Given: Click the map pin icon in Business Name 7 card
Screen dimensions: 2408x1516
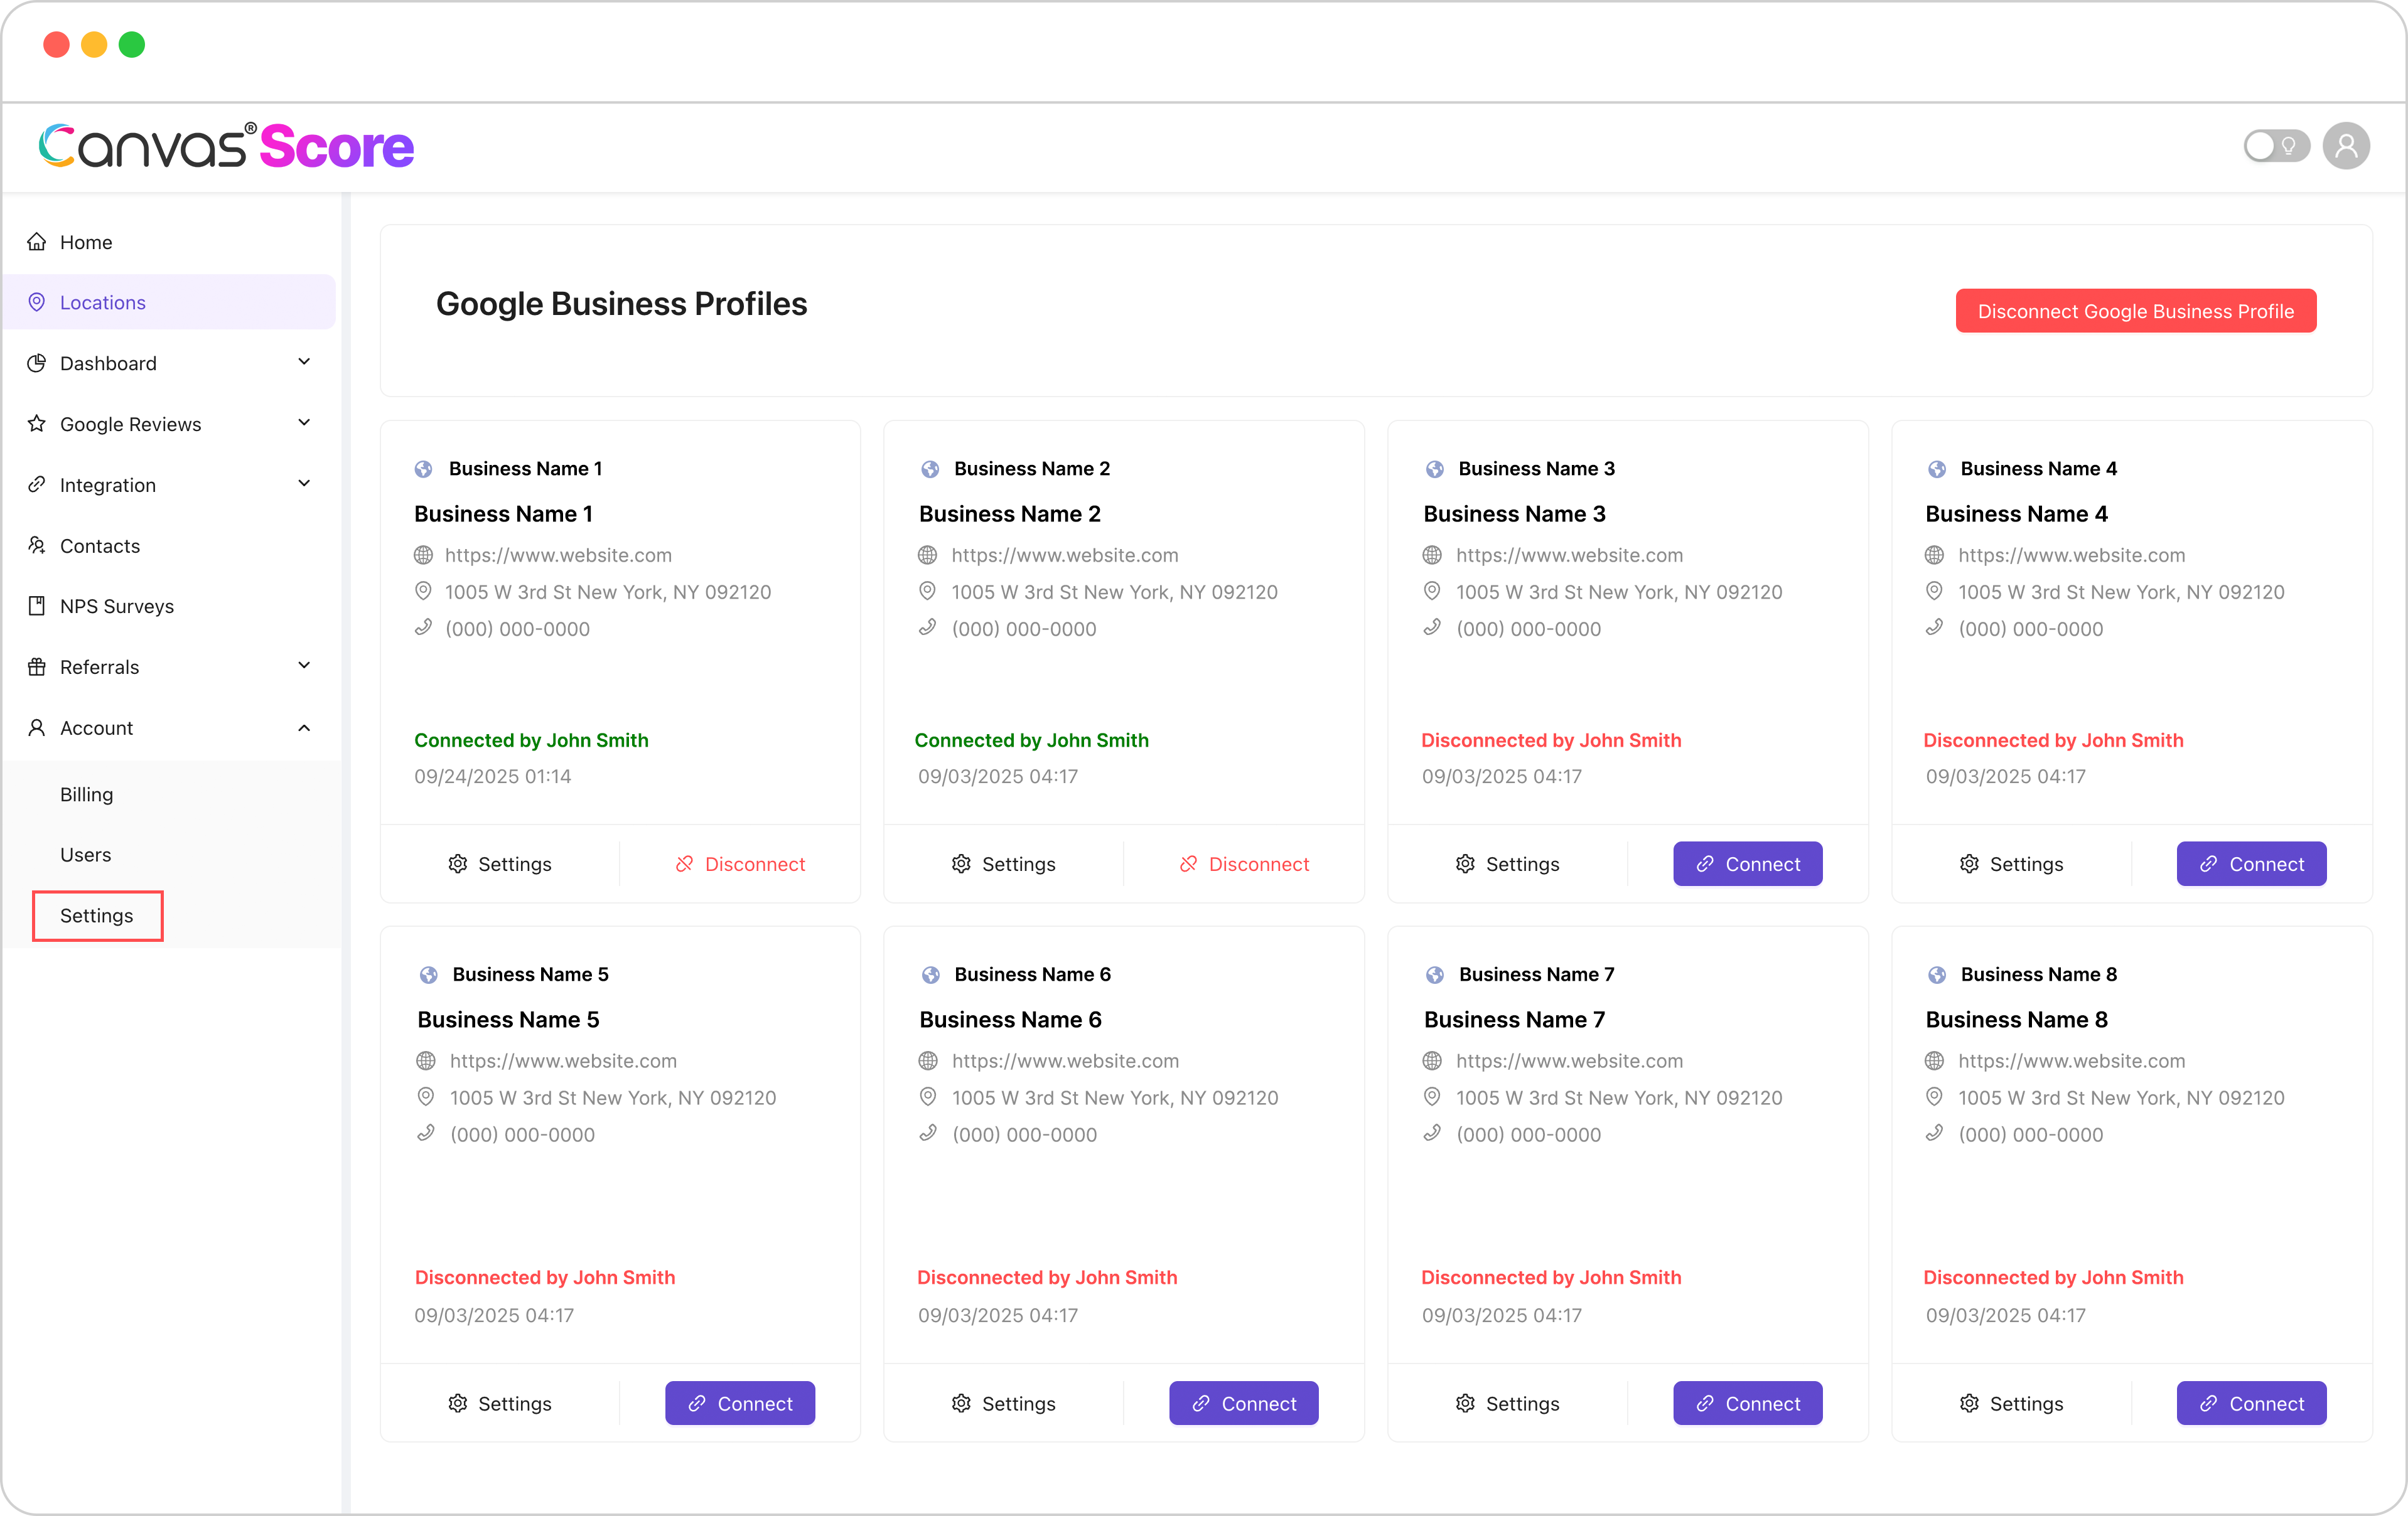Looking at the screenshot, I should pyautogui.click(x=1432, y=1097).
